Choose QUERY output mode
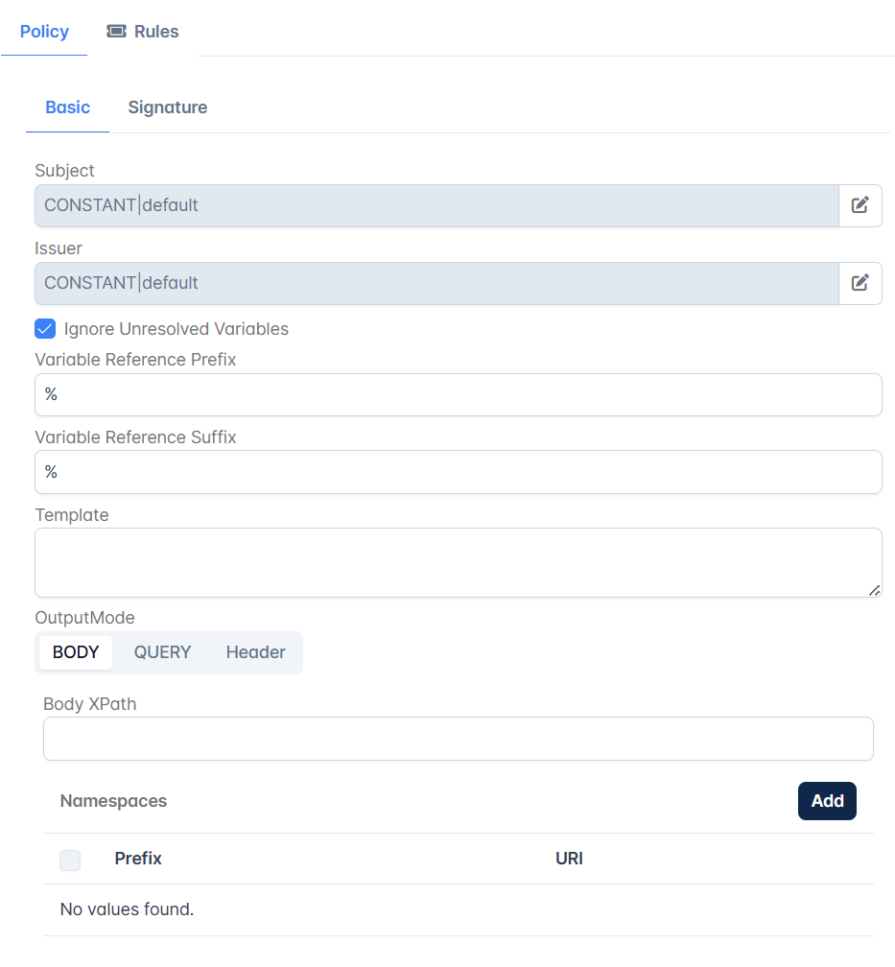This screenshot has width=895, height=967. pos(162,652)
